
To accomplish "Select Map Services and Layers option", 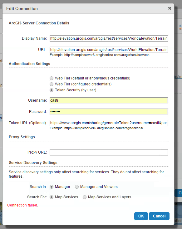I will [85, 197].
